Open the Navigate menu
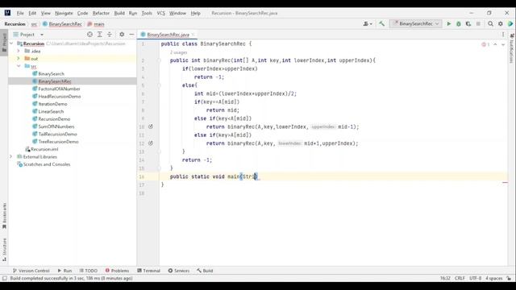516x290 pixels. pos(64,13)
